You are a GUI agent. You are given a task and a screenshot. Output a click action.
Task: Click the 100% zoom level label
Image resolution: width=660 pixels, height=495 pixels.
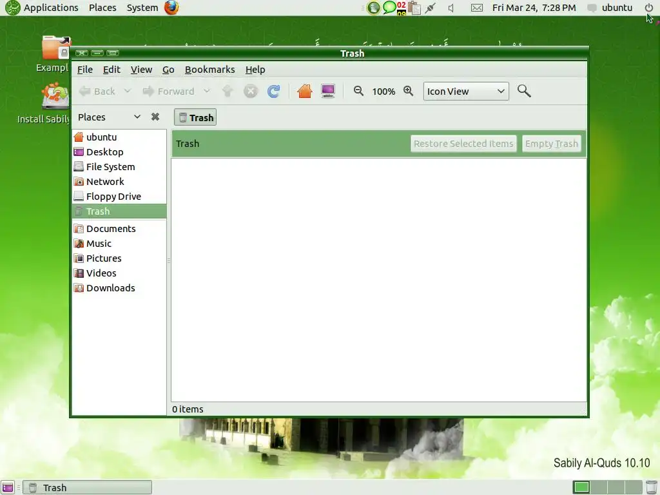coord(383,92)
